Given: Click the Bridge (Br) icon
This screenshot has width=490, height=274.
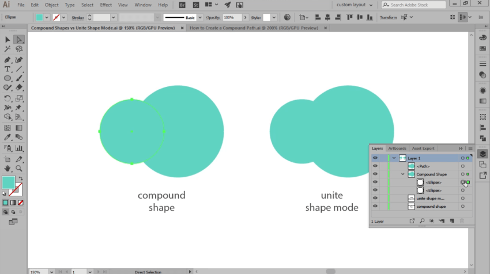Looking at the screenshot, I should click(x=182, y=5).
